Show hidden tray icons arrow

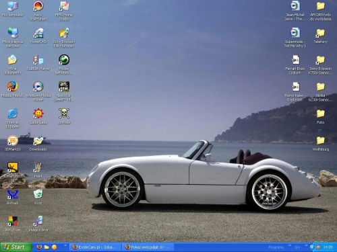312,247
